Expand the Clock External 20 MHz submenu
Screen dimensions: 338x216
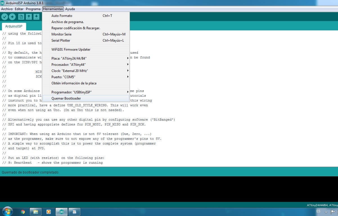[x=86, y=71]
